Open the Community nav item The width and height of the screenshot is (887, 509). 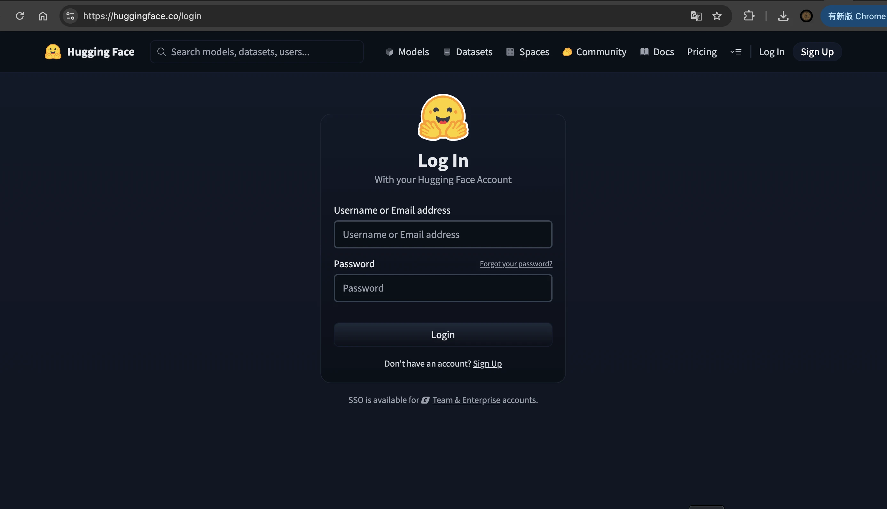pyautogui.click(x=594, y=52)
